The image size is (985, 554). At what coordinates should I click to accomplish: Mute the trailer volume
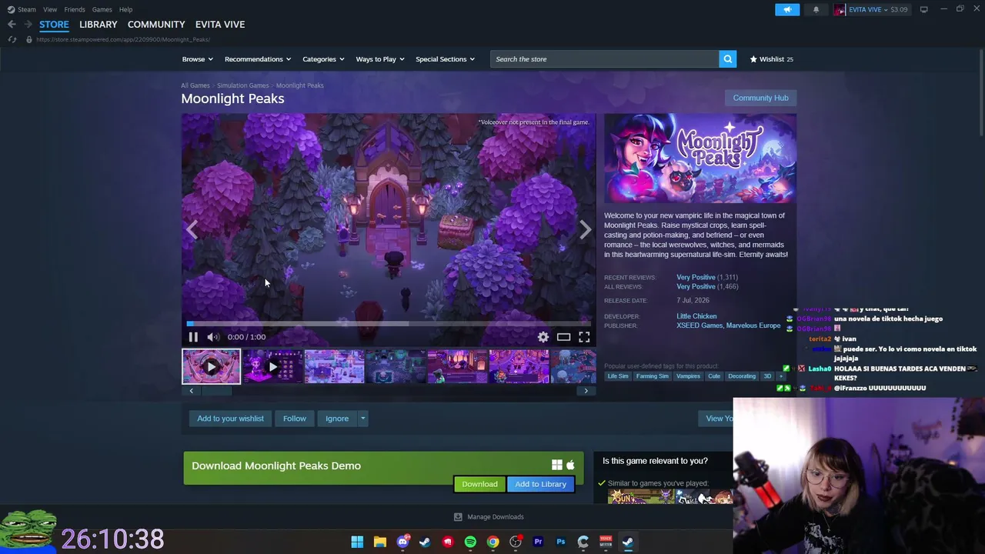213,337
